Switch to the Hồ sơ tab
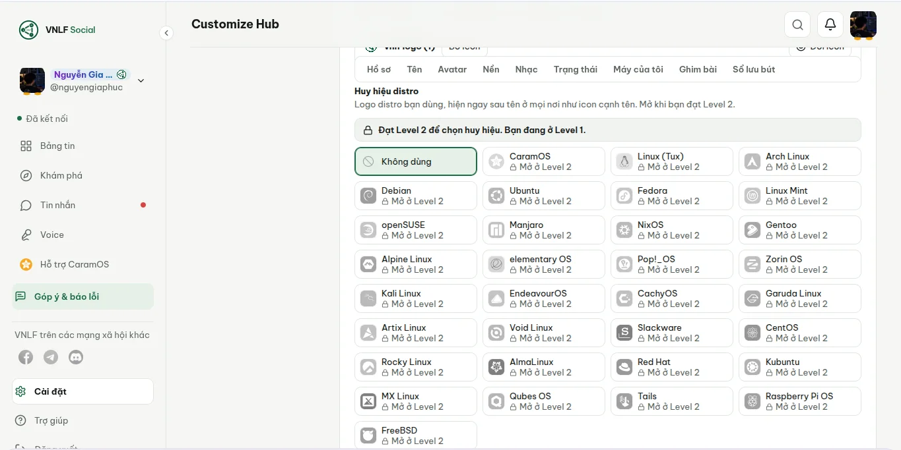 [379, 69]
